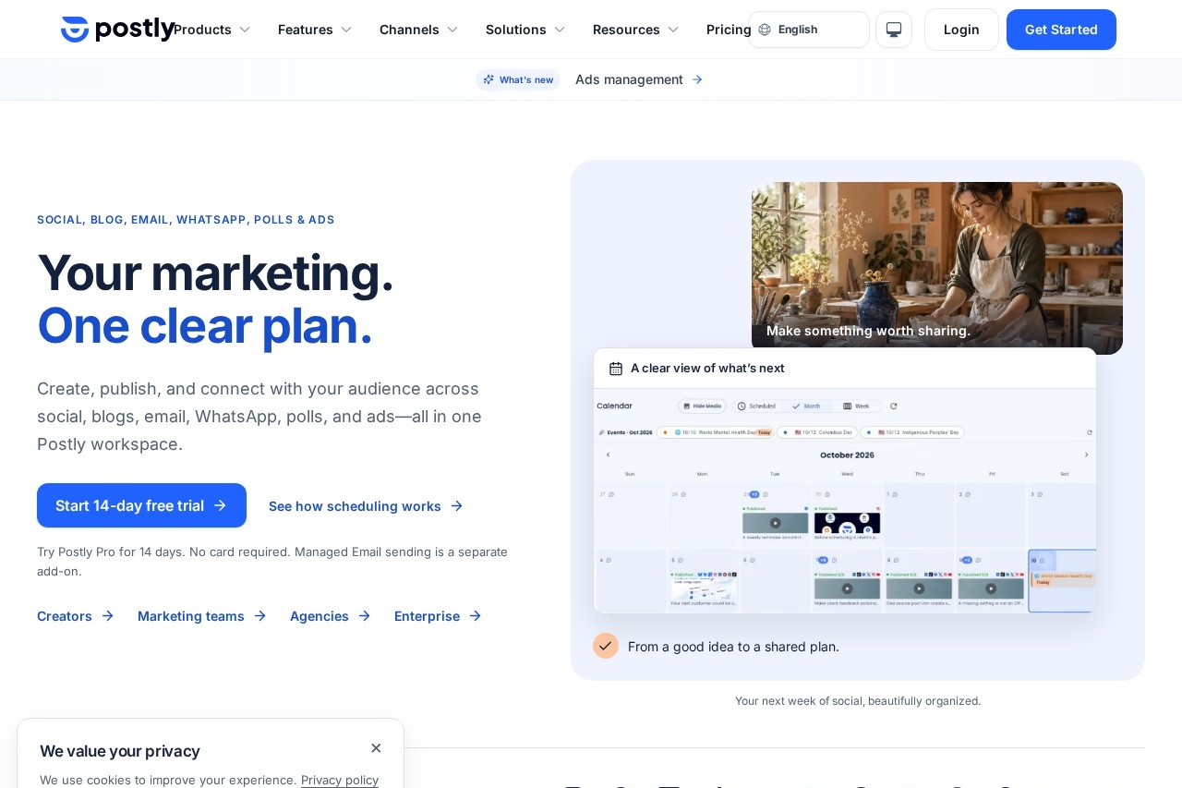Expand the Features menu
Screen dimensions: 1182x788
click(315, 30)
